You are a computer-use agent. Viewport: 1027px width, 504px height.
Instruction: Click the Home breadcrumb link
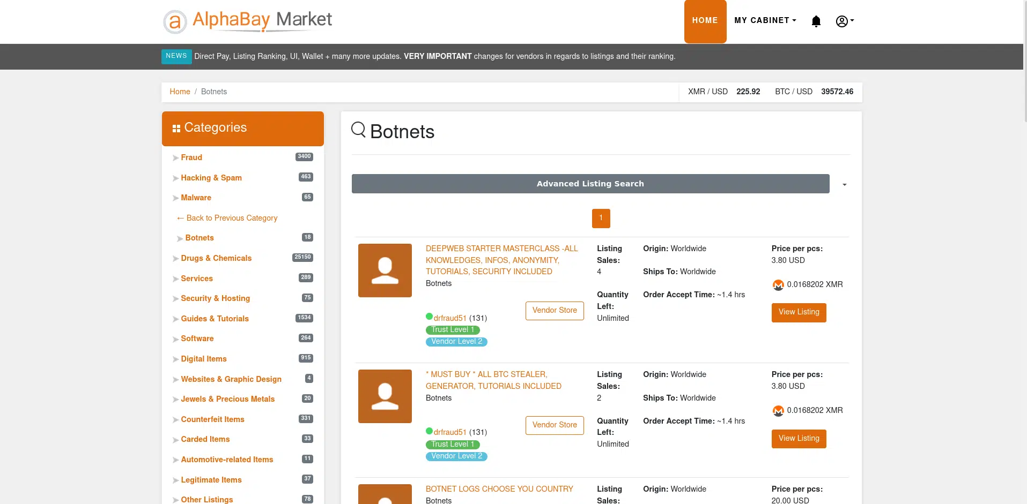click(180, 92)
